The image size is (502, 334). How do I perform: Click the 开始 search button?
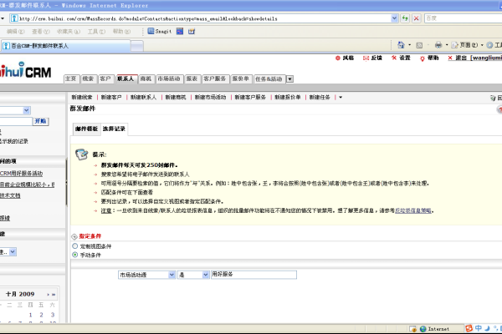(41, 121)
